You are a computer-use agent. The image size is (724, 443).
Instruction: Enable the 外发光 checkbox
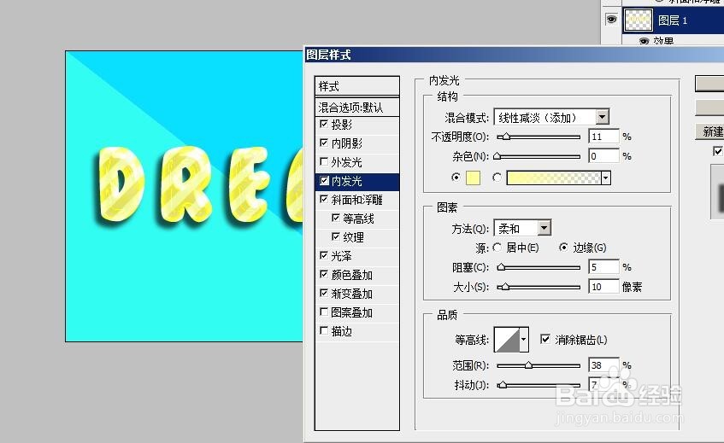click(x=324, y=162)
